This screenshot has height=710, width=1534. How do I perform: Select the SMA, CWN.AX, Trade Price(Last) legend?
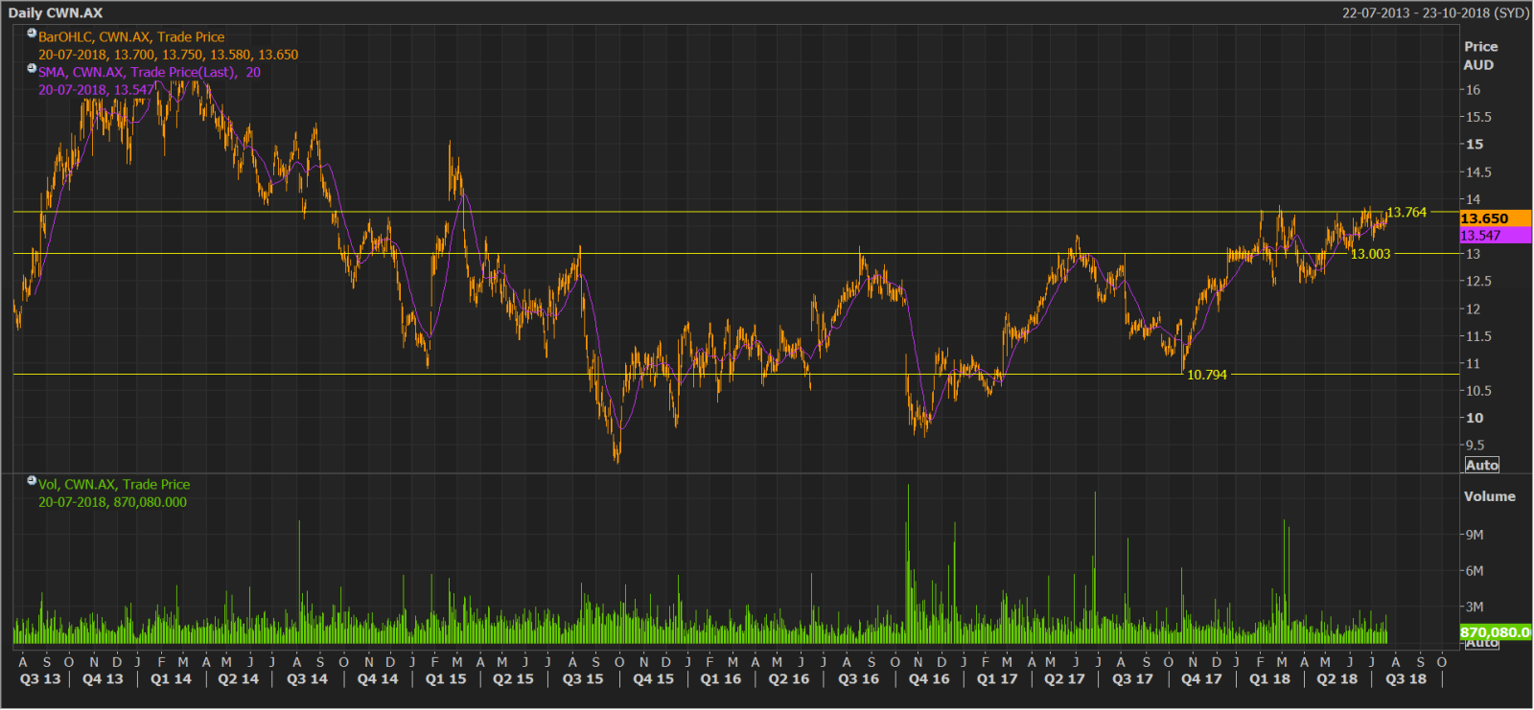click(x=150, y=73)
